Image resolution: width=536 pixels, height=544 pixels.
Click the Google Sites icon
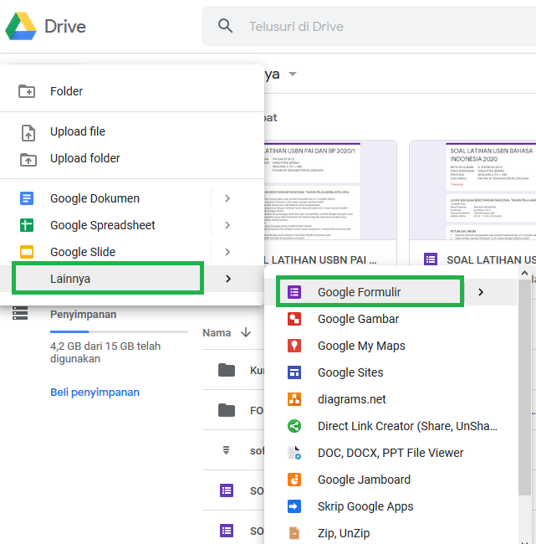[x=294, y=372]
